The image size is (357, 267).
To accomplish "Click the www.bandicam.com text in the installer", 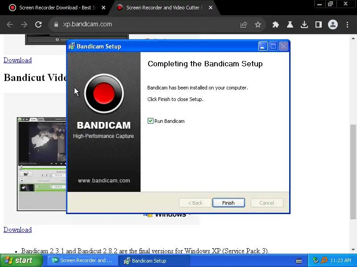I will [x=104, y=181].
